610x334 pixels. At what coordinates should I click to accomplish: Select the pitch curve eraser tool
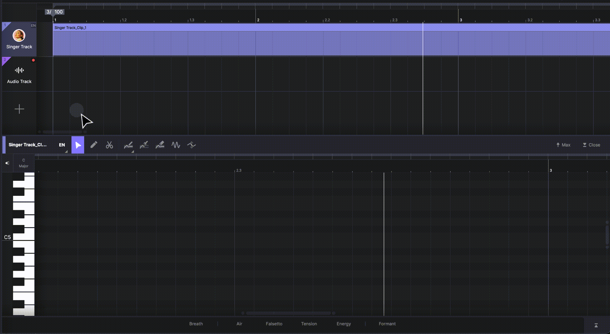[x=160, y=145]
